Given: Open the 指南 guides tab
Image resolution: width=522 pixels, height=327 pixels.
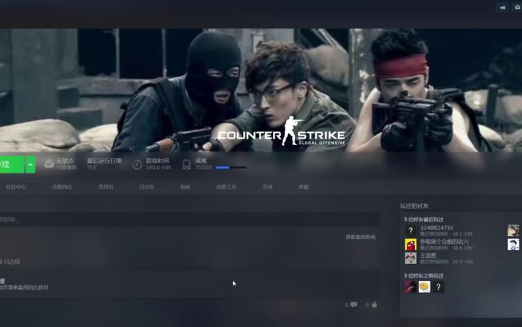Looking at the screenshot, I should point(185,187).
